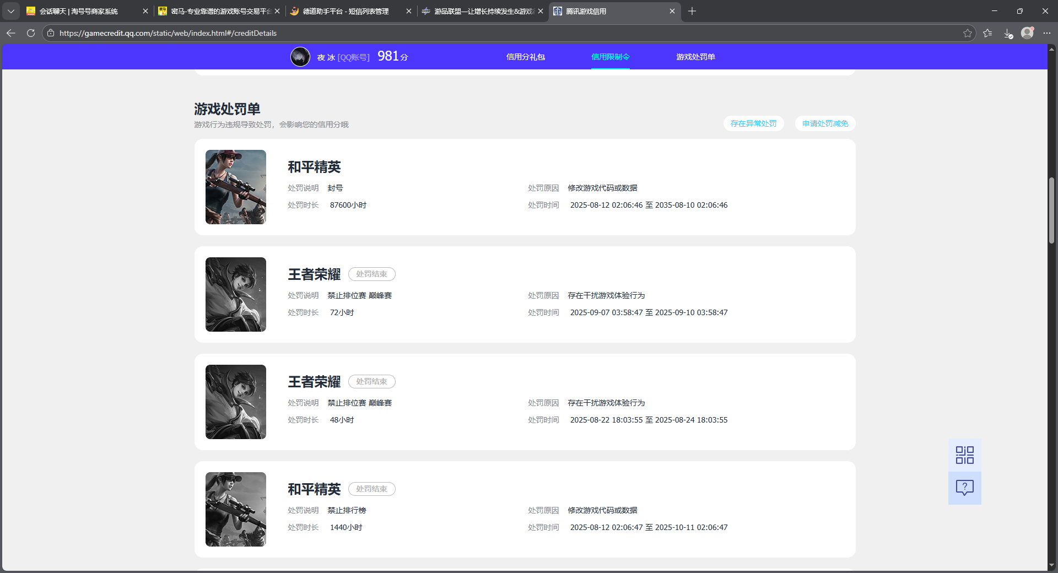Image resolution: width=1058 pixels, height=573 pixels.
Task: Click the first 和平精英 game thumbnail
Action: (x=236, y=187)
